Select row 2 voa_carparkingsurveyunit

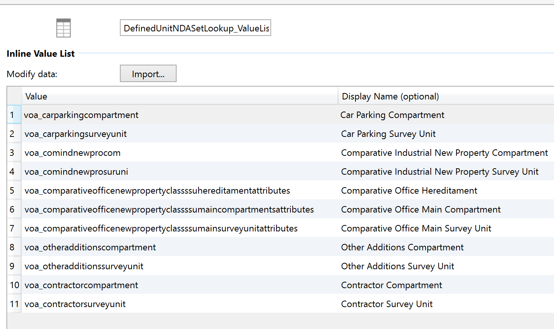pyautogui.click(x=75, y=133)
